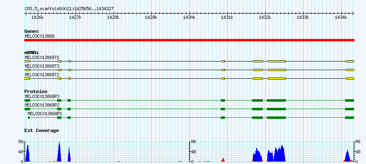
Task: Select the MELO3C013868T2 transcript label
Action: 42,75
